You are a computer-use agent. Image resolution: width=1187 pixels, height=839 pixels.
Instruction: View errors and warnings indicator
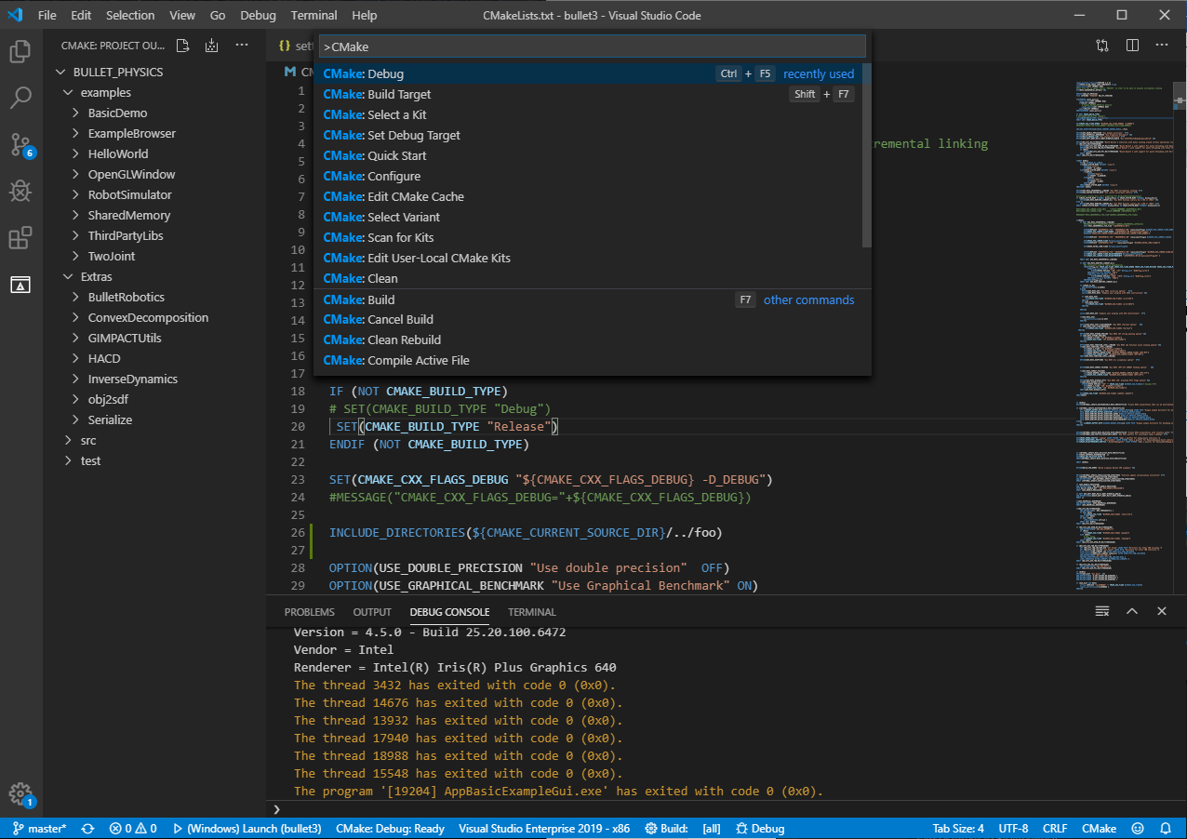pos(133,828)
